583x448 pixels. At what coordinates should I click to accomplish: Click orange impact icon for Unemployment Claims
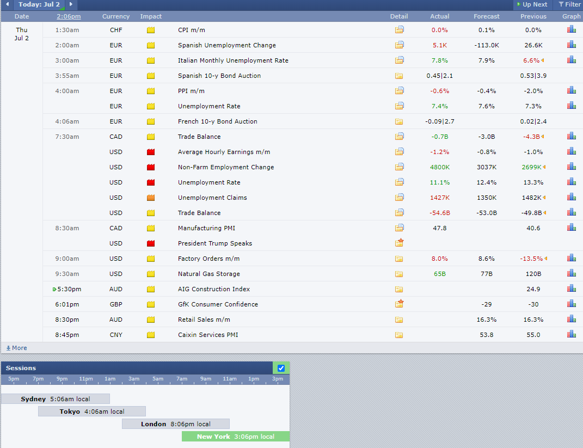pyautogui.click(x=151, y=198)
